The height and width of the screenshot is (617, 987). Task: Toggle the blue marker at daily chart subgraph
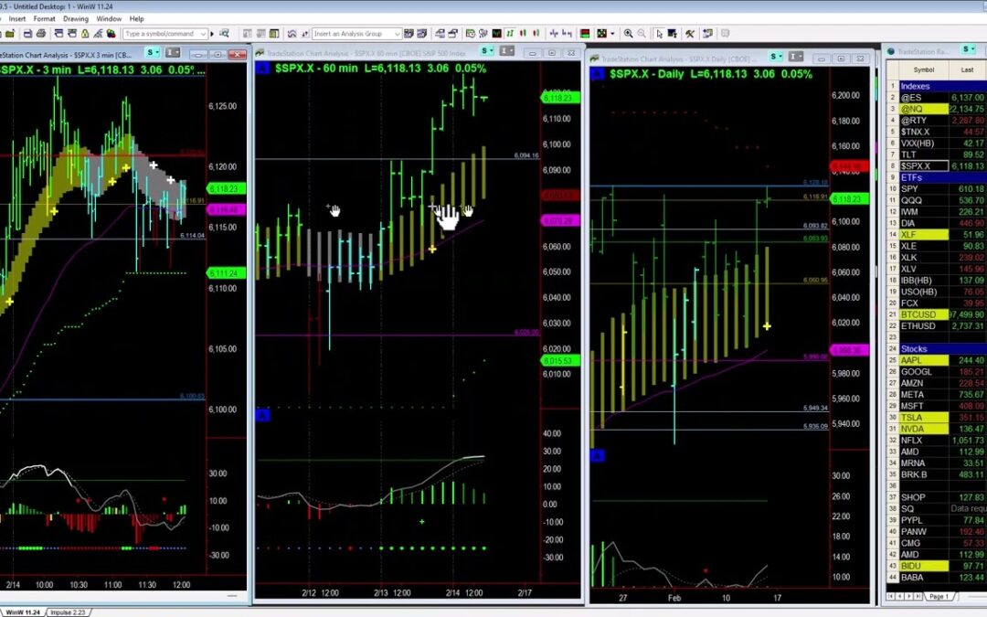(x=598, y=455)
